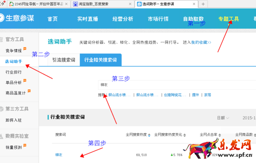Viewport: 256px width, 163px height.
Task: Select the 行业相关搜索词 tab
Action: 100,60
